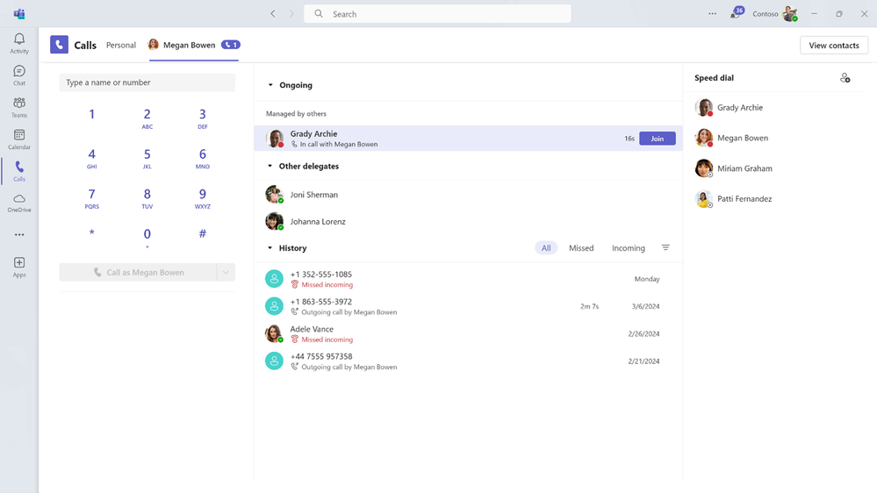Image resolution: width=877 pixels, height=493 pixels.
Task: Open the +44 7555 957358 history entry
Action: pos(468,361)
